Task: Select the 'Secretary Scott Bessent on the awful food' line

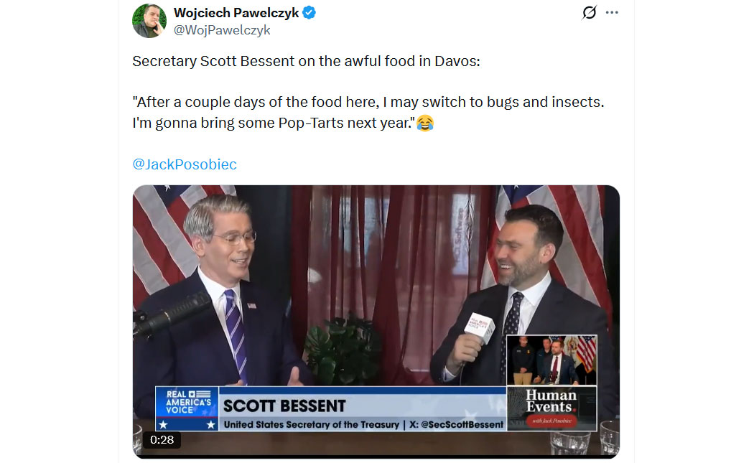Action: click(306, 62)
